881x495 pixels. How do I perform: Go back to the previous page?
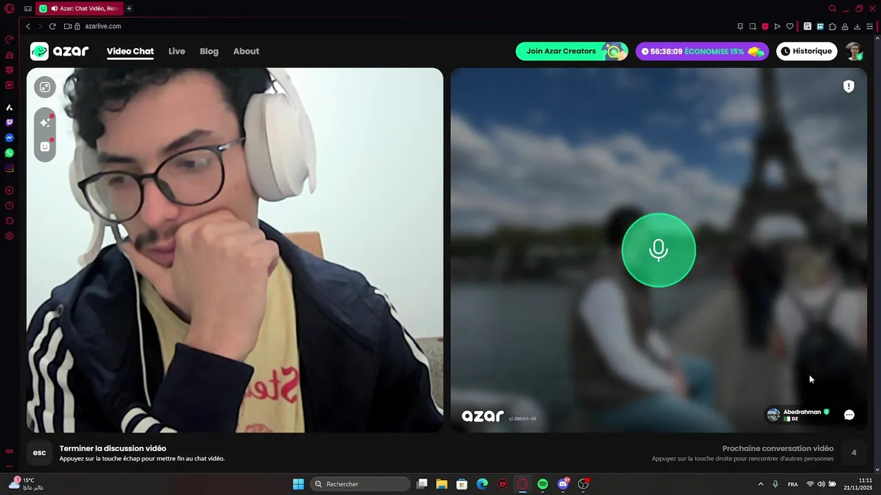tap(28, 26)
